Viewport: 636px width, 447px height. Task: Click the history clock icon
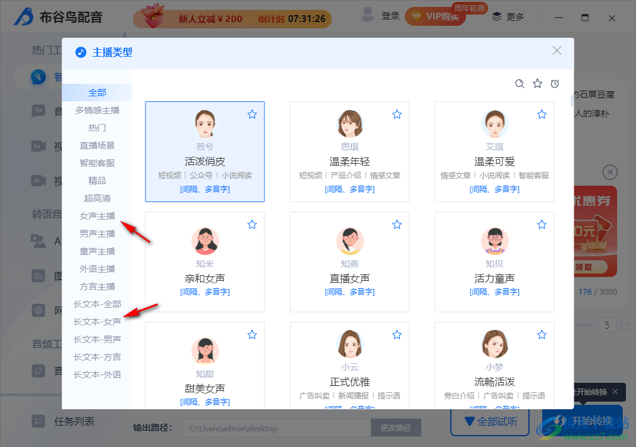pos(555,84)
